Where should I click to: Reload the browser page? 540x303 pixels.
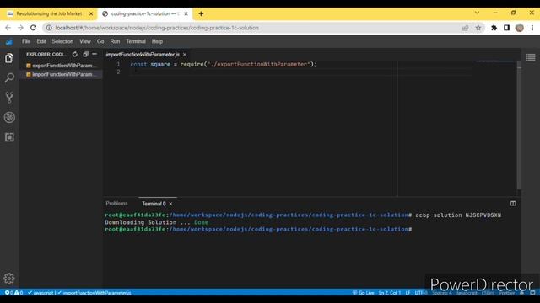point(33,28)
